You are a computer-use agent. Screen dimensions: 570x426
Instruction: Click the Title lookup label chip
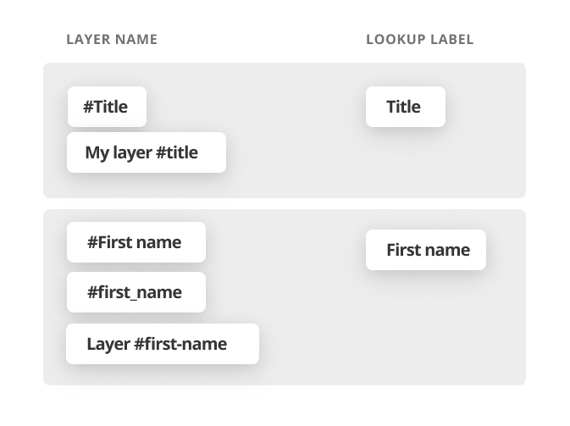(x=405, y=107)
